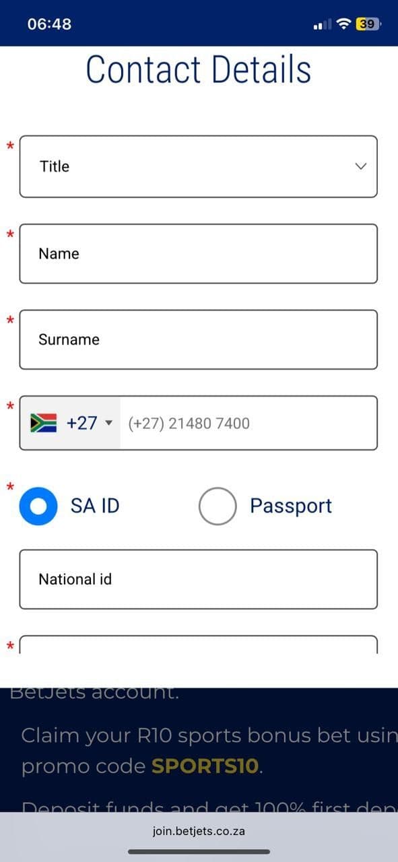The height and width of the screenshot is (862, 398).
Task: Open the Title dropdown
Action: (x=199, y=166)
